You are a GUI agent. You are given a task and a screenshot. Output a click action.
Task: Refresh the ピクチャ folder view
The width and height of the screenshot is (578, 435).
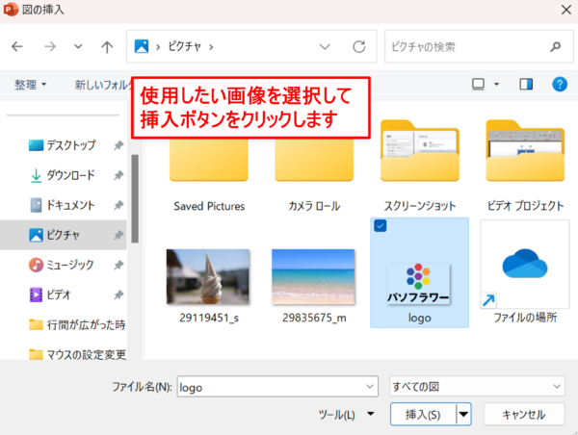point(358,45)
